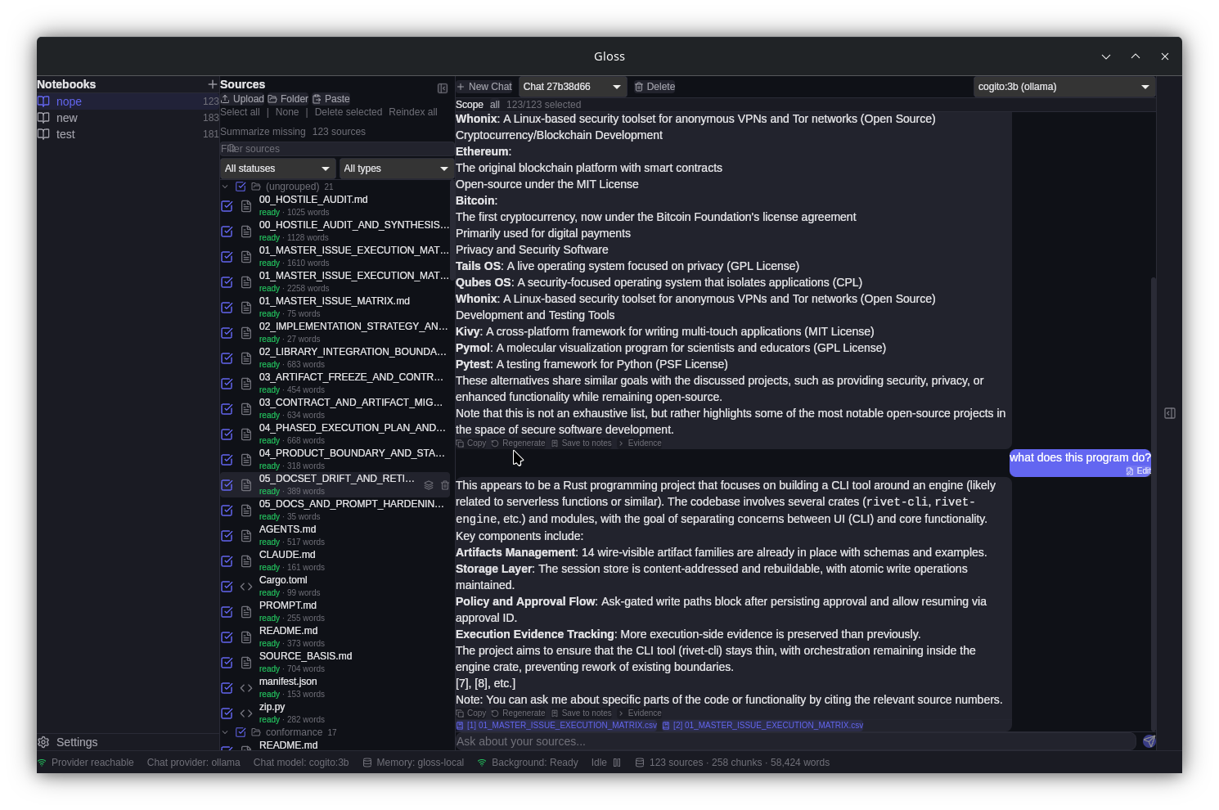Click the pause icon next to Idle in status bar
This screenshot has height=810, width=1219.
[617, 763]
